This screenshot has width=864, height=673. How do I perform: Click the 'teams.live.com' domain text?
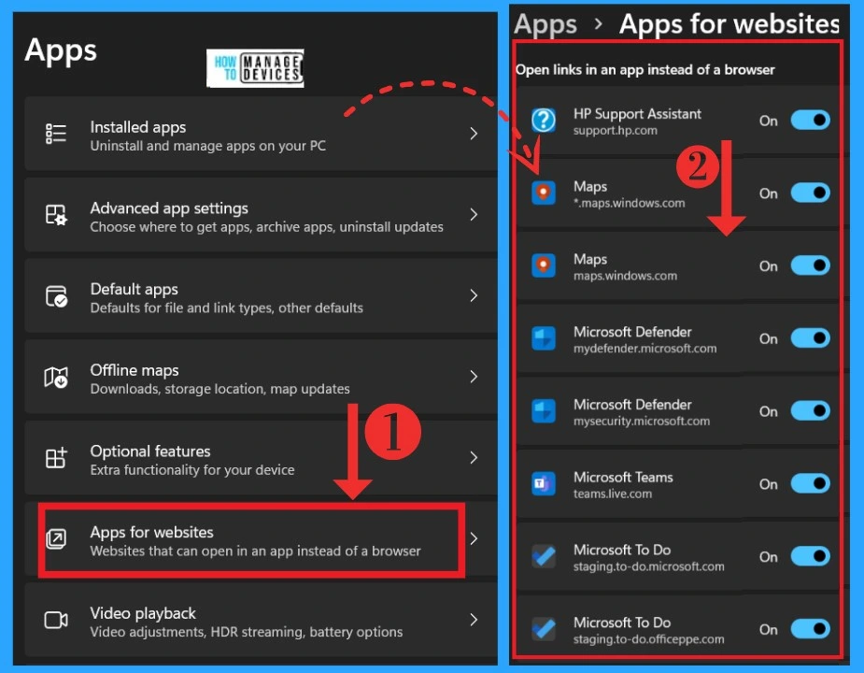[612, 494]
